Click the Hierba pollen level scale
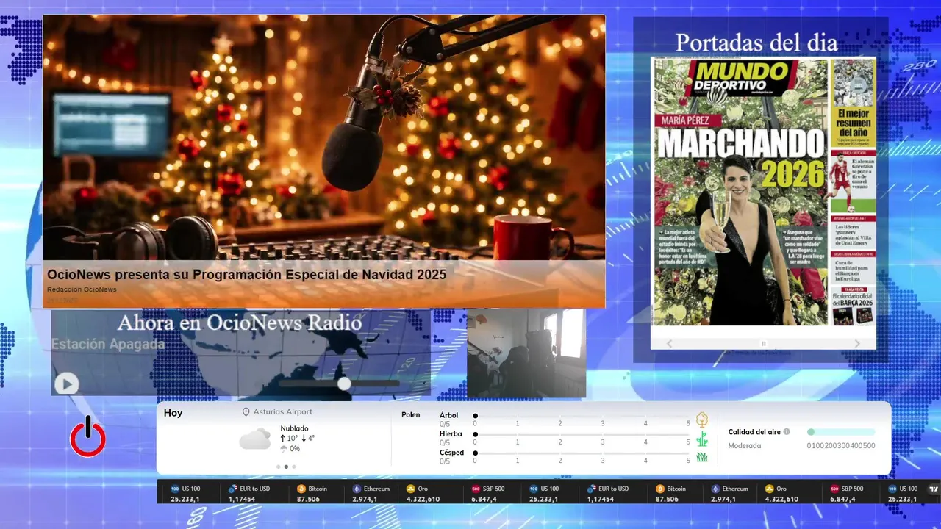This screenshot has height=529, width=941. (582, 439)
